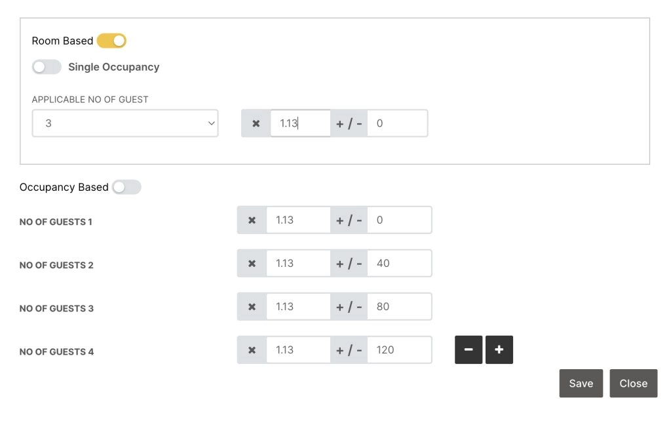
Task: Click multiplier icon for No of Guests 4
Action: pos(252,350)
